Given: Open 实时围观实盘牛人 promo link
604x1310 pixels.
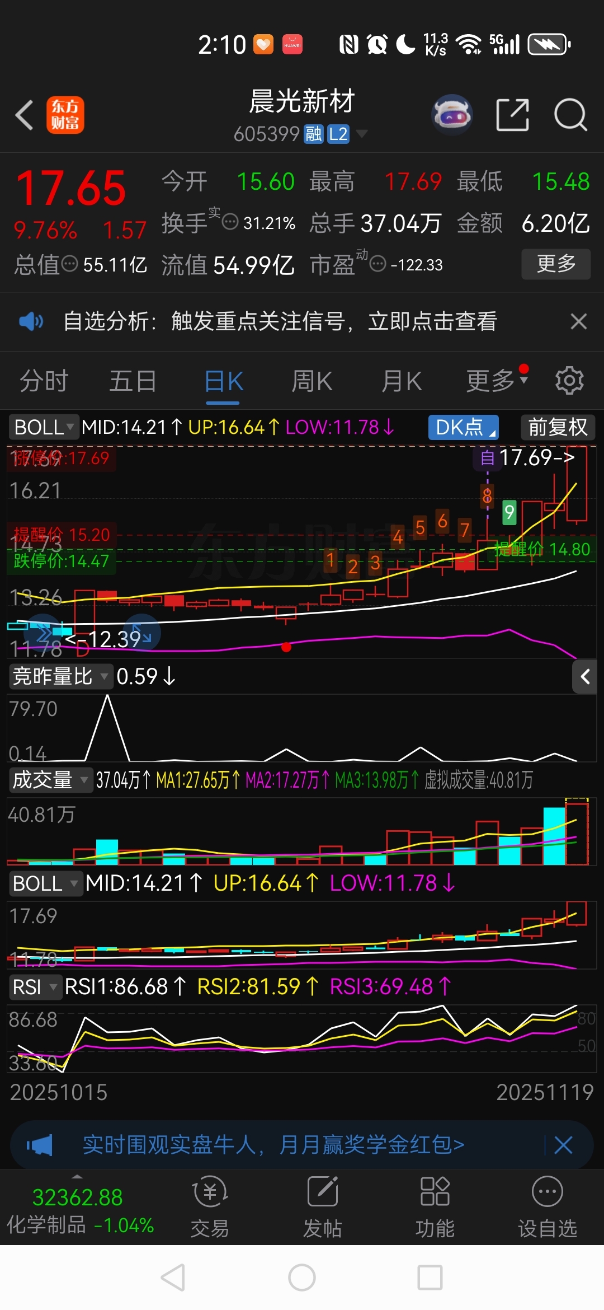Looking at the screenshot, I should pyautogui.click(x=273, y=1145).
